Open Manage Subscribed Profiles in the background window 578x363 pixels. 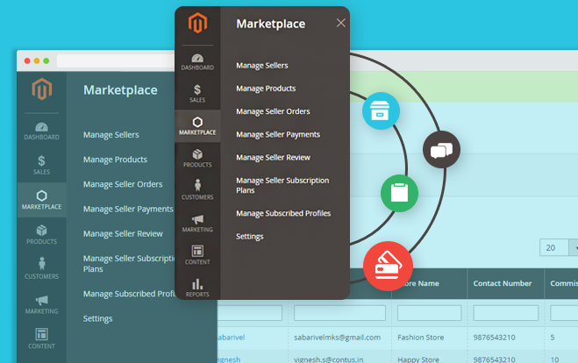tap(129, 294)
